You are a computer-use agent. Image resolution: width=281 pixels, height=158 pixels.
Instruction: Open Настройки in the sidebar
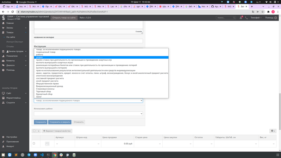click(x=12, y=137)
